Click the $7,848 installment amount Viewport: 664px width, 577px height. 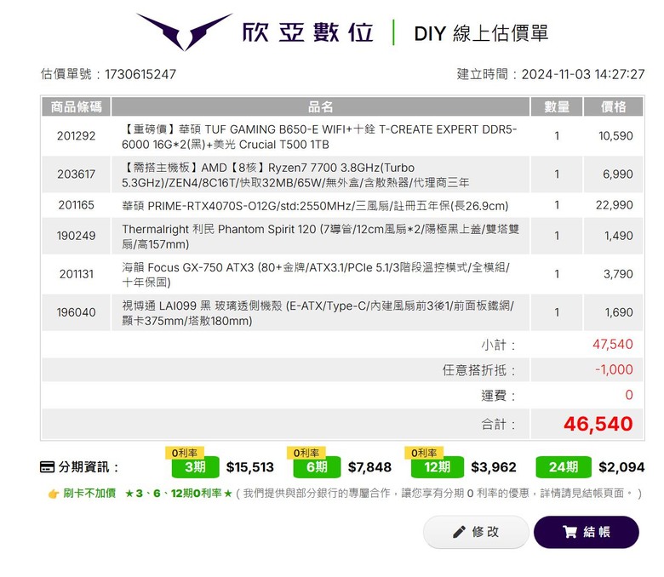point(369,467)
